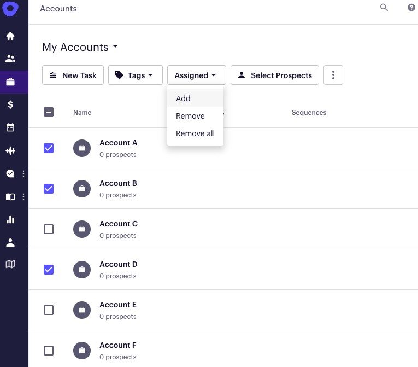
Task: Open Account B name link
Action: (118, 183)
